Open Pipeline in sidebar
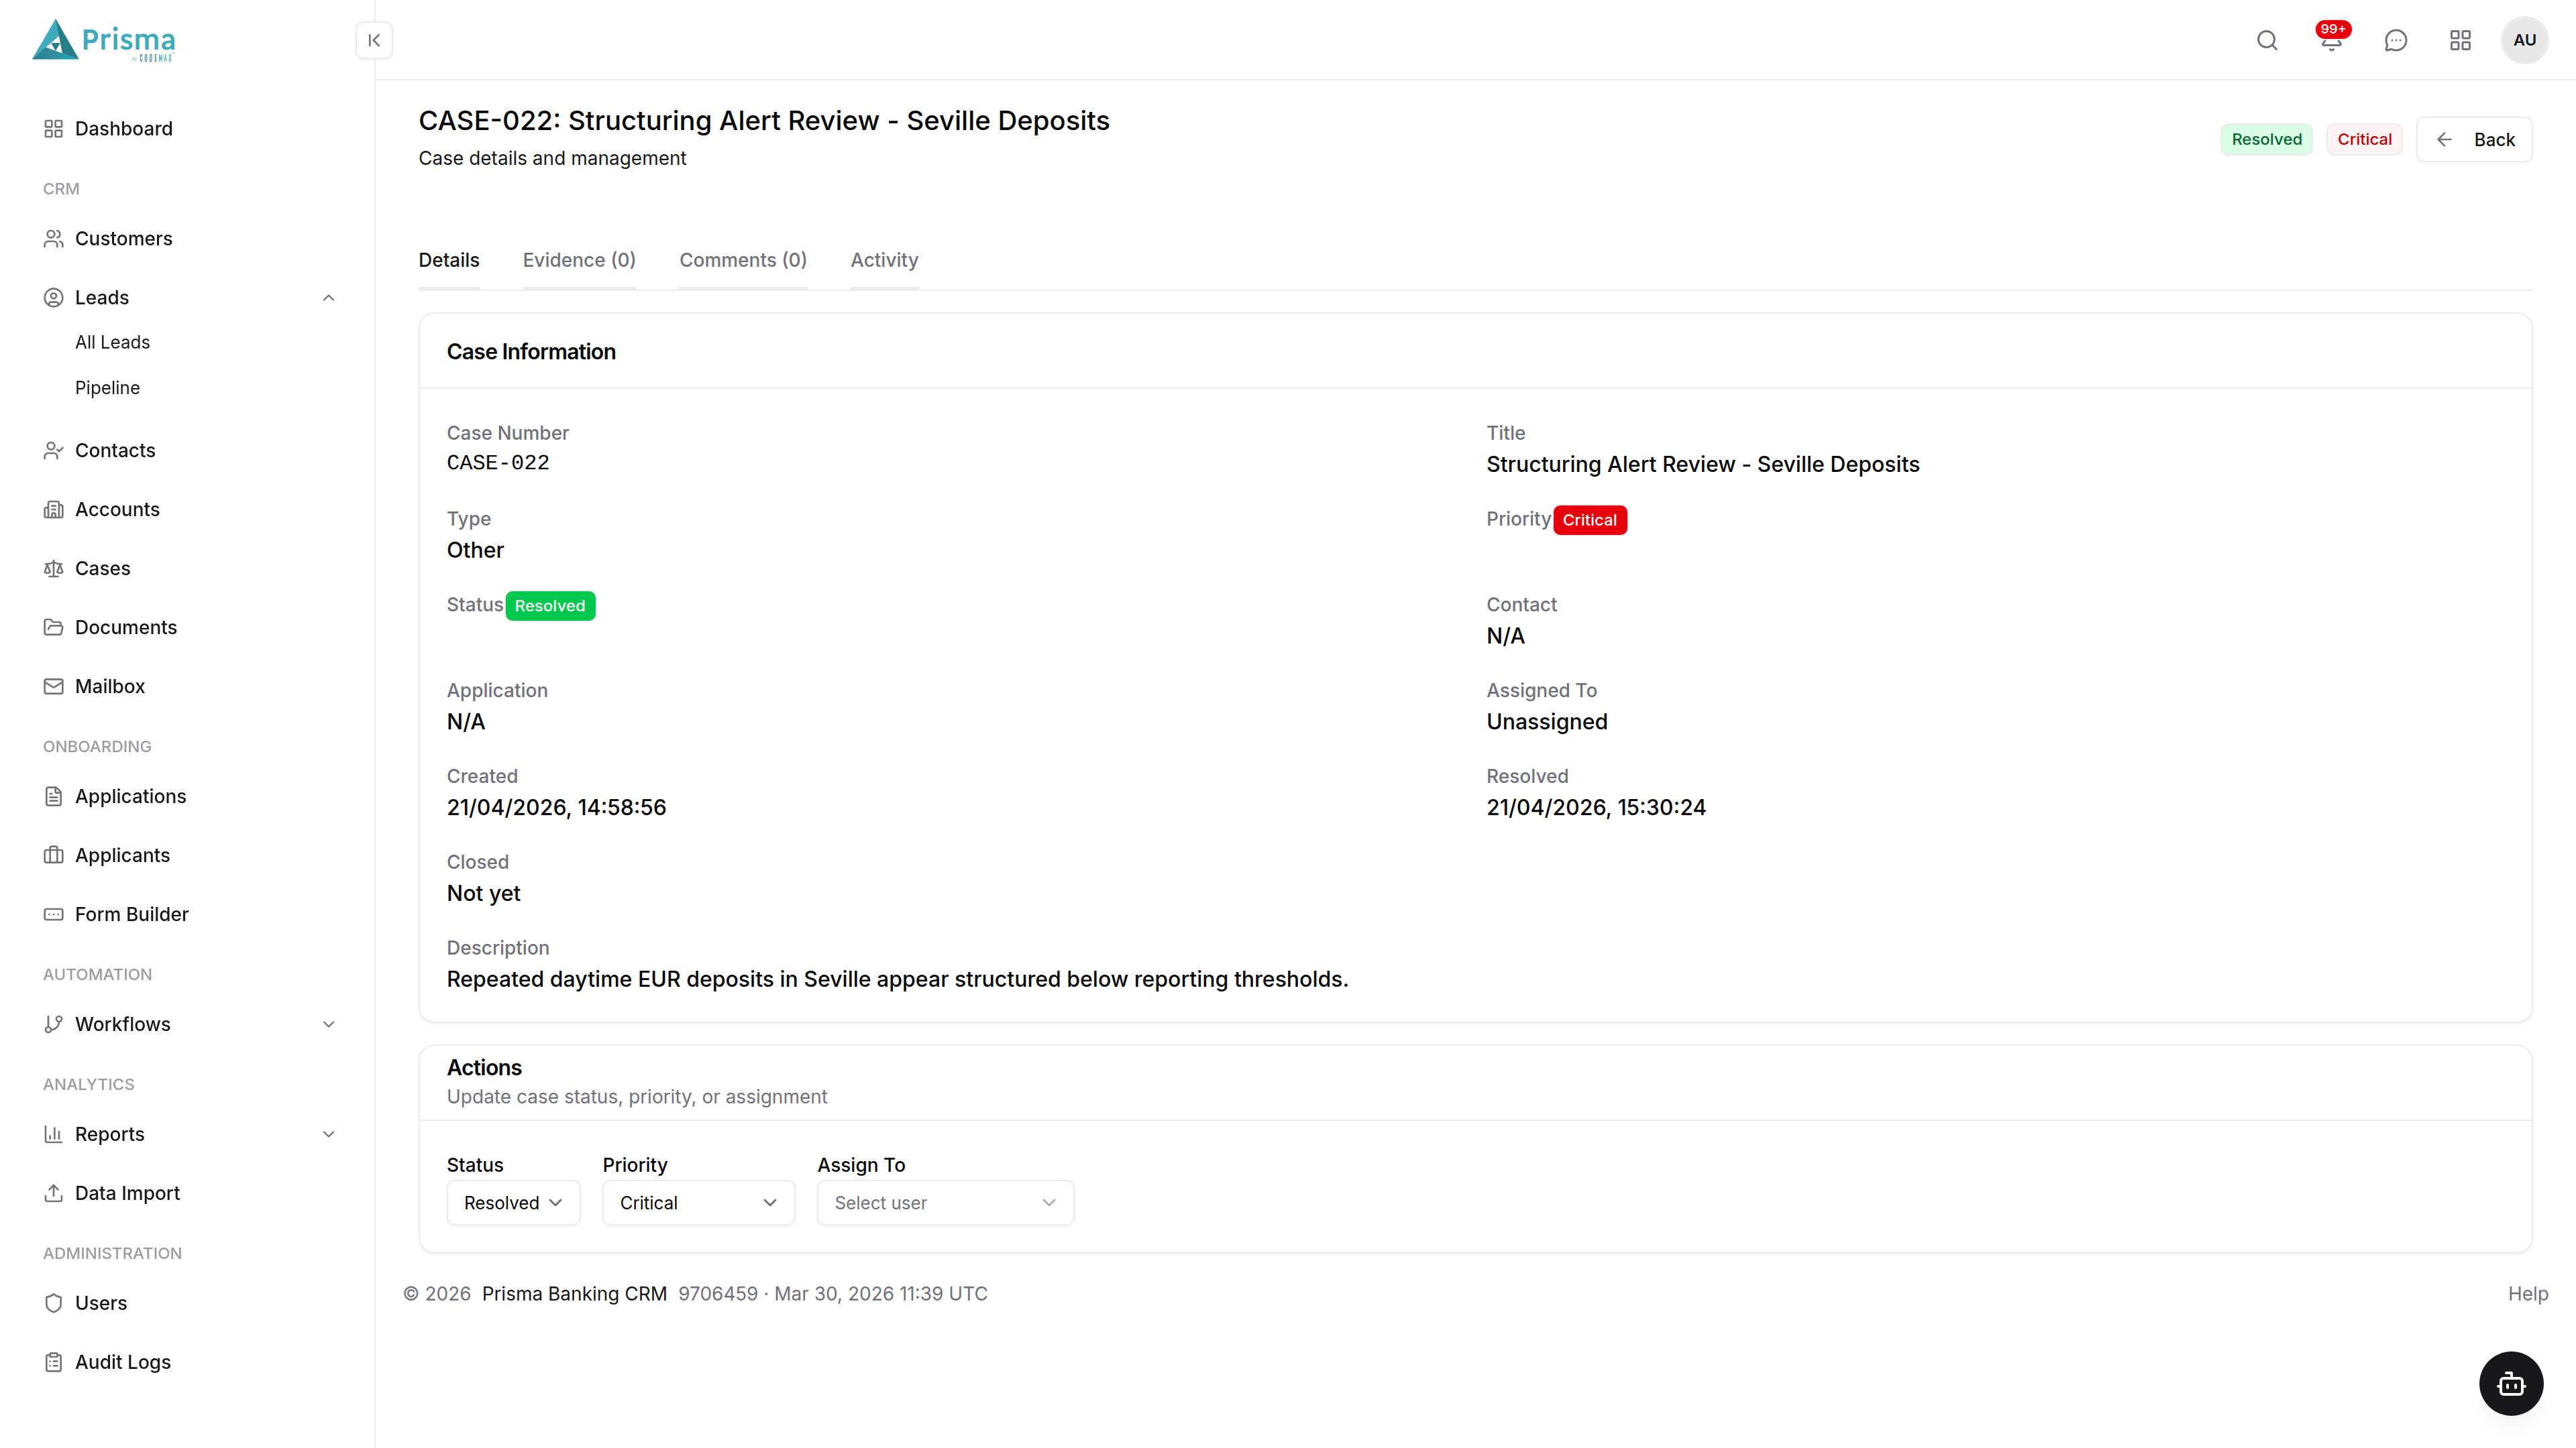 click(x=107, y=387)
